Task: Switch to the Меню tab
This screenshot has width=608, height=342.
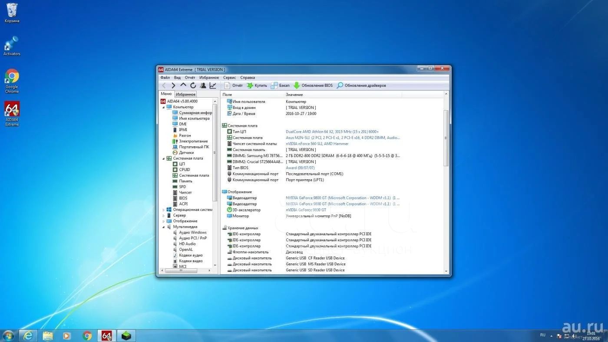Action: [x=166, y=94]
